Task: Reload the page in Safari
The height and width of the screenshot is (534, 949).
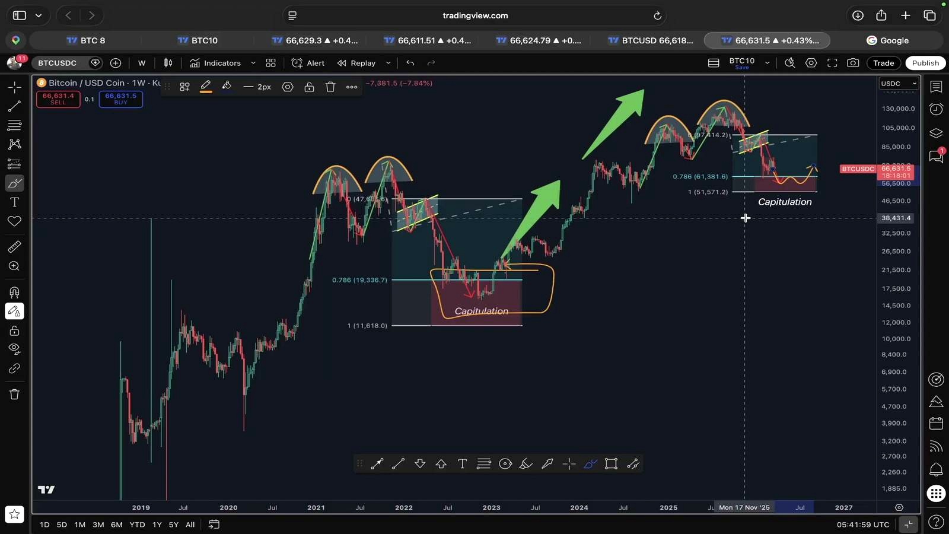Action: pos(657,15)
